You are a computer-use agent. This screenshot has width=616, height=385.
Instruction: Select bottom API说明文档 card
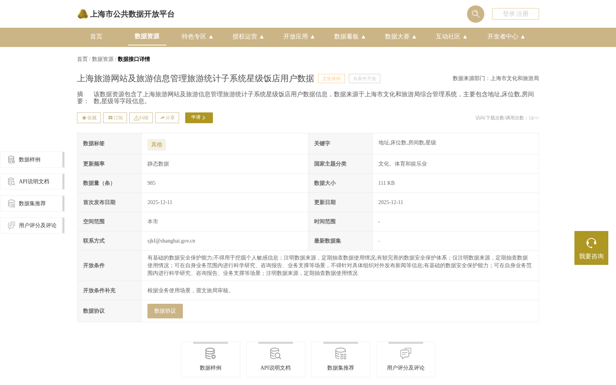click(x=276, y=359)
